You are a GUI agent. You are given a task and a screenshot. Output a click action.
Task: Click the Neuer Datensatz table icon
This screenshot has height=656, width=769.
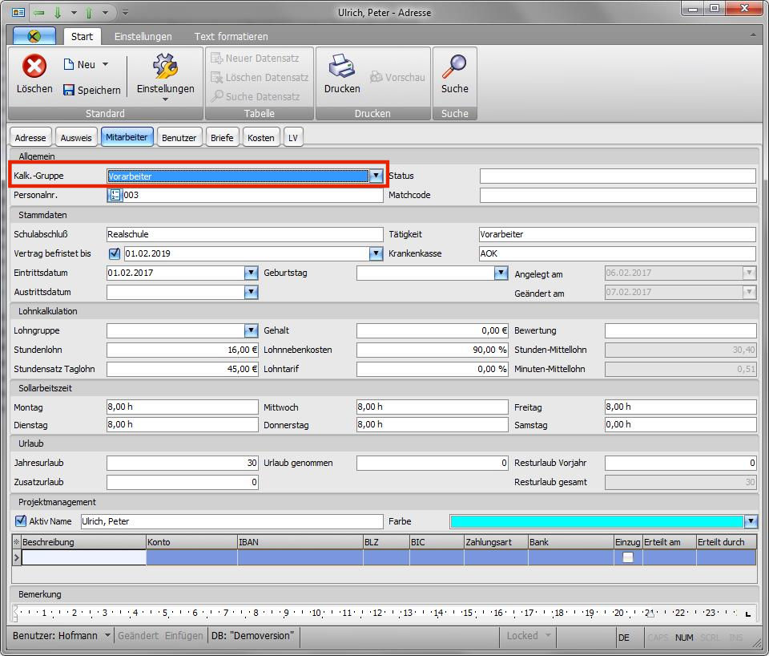(217, 58)
